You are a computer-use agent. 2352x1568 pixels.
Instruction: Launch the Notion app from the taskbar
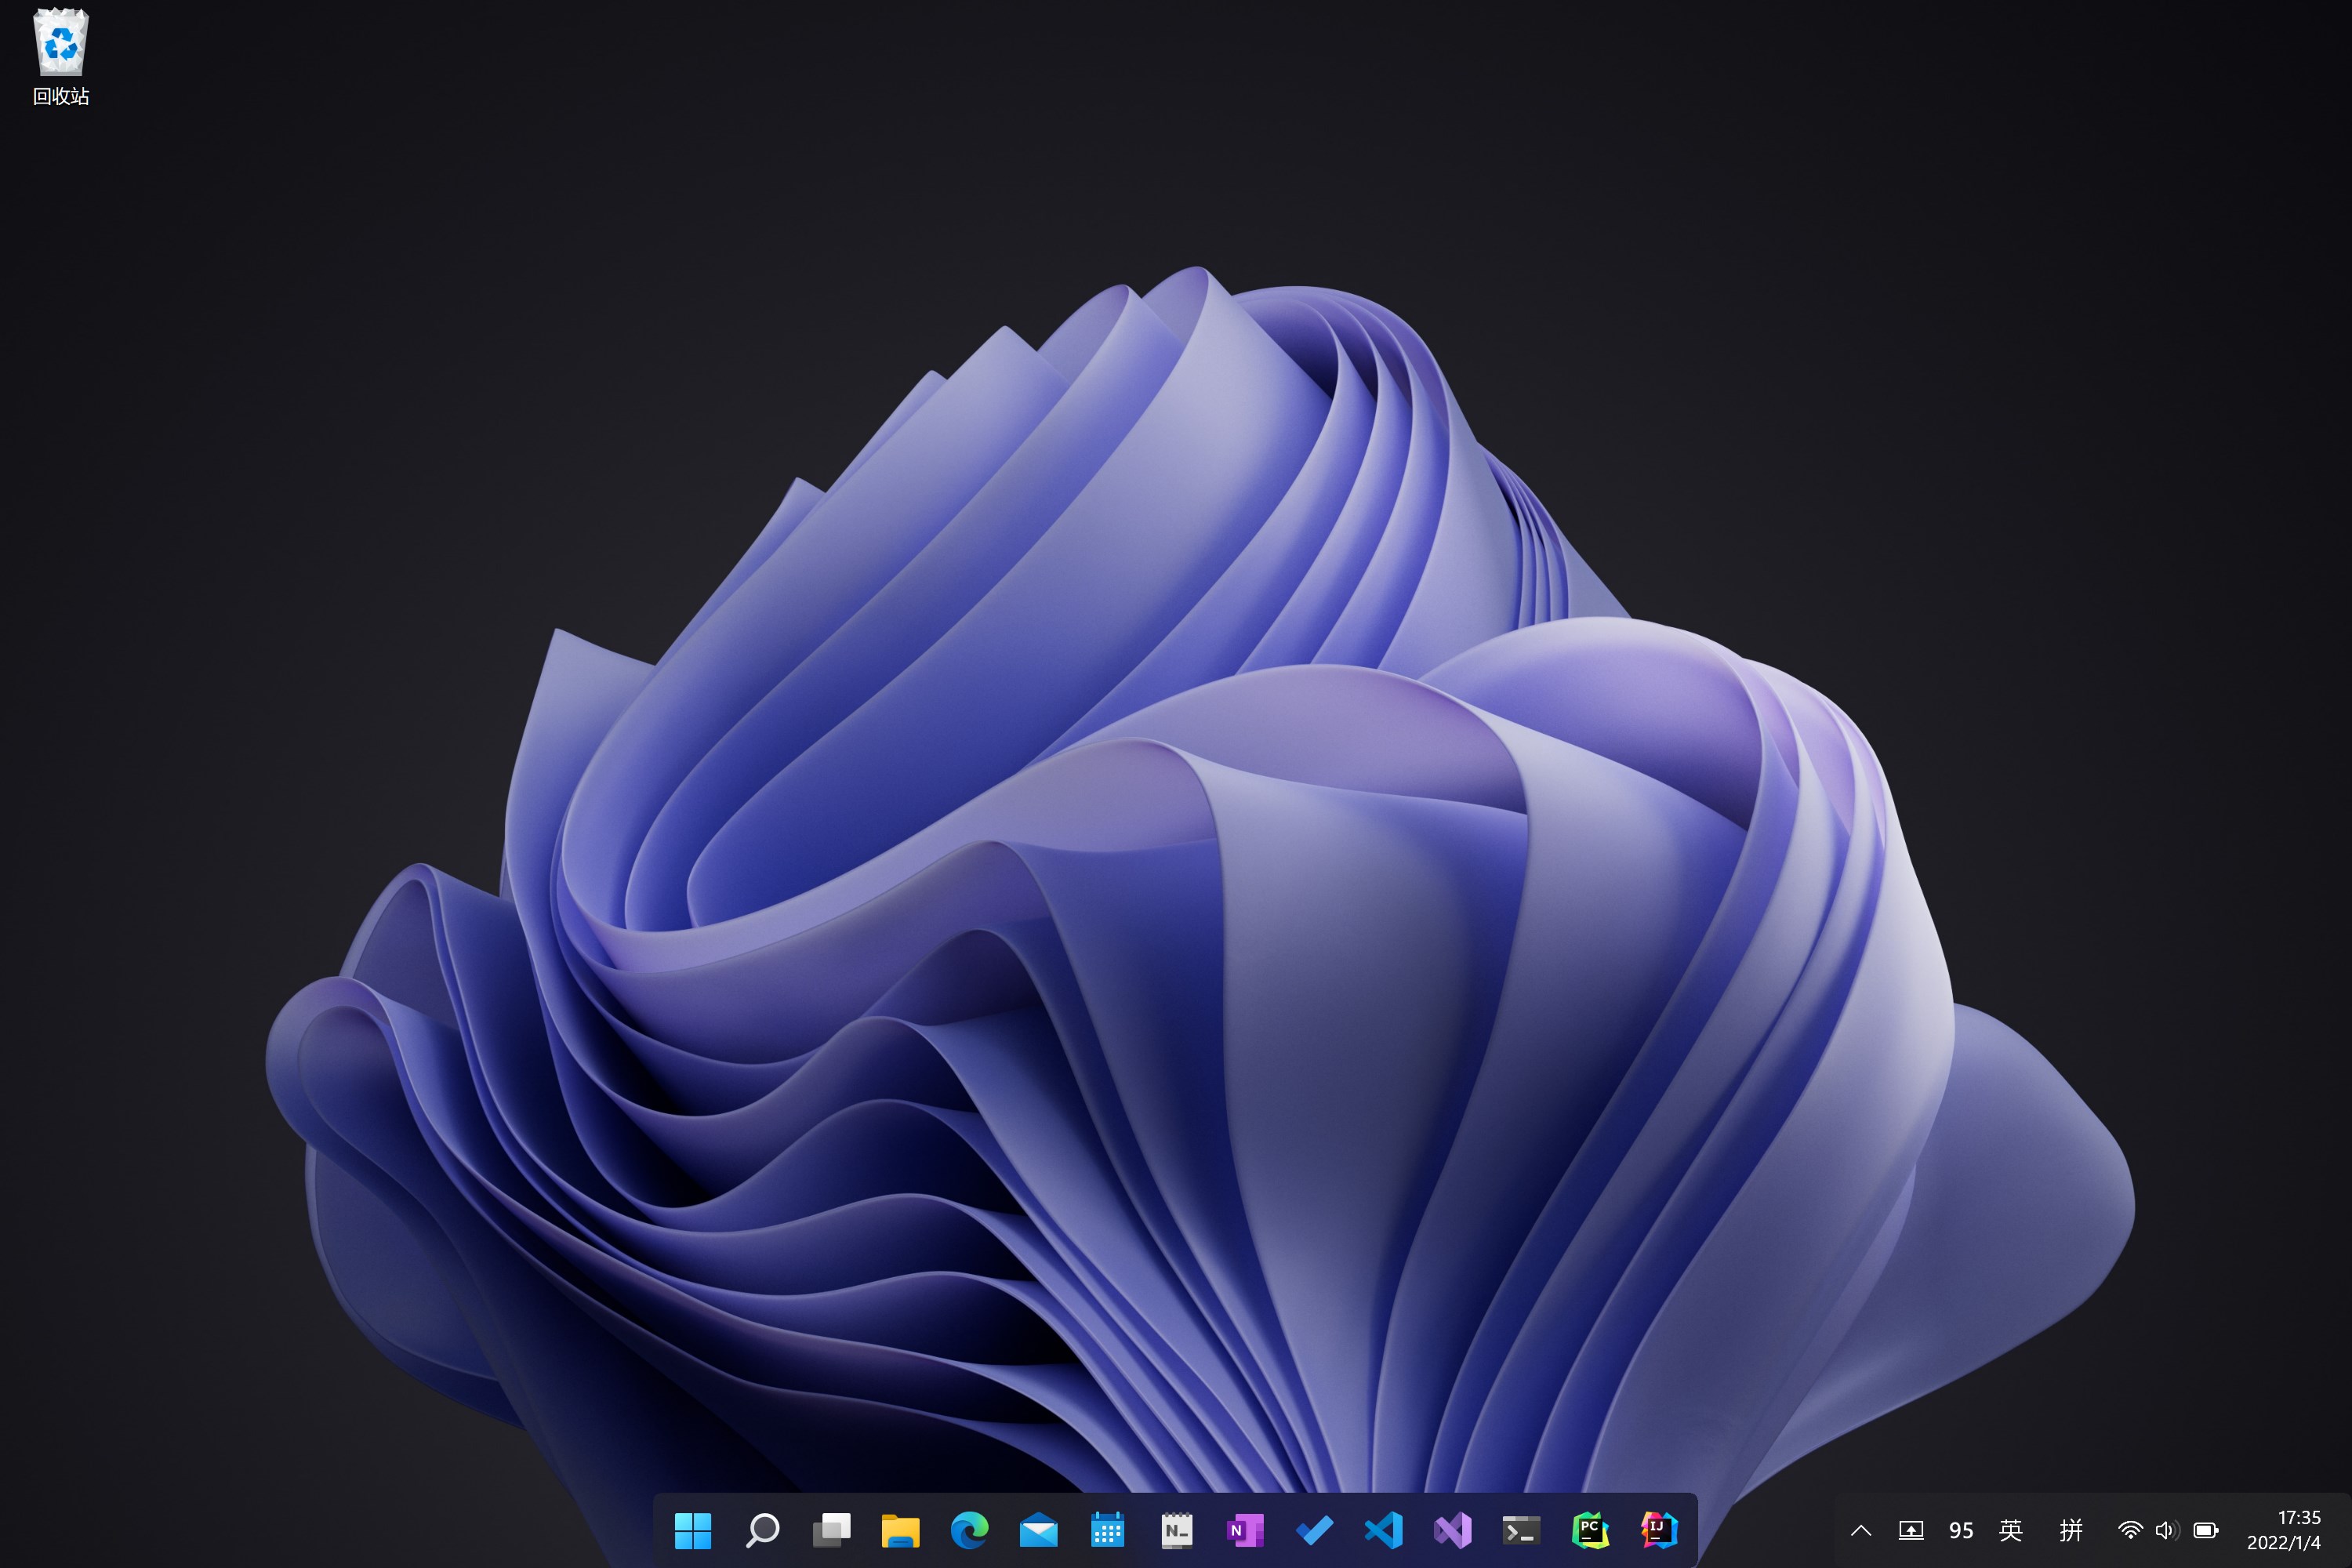1176,1529
